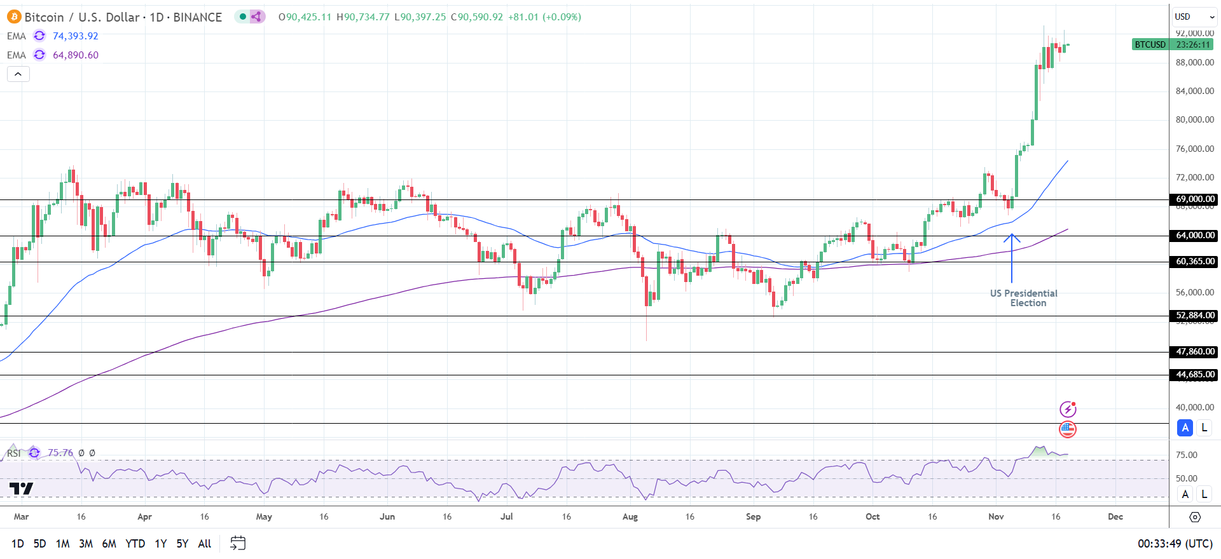Click the US Presidential Election text annotation
The height and width of the screenshot is (559, 1221).
tap(1024, 298)
